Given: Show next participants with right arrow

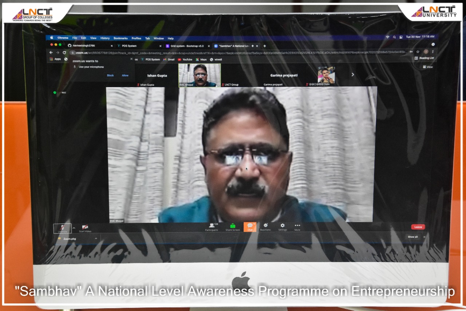Looking at the screenshot, I should 352,74.
